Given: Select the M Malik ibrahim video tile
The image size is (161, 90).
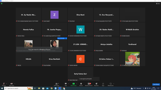Looking at the screenshot, I should coord(132,29).
